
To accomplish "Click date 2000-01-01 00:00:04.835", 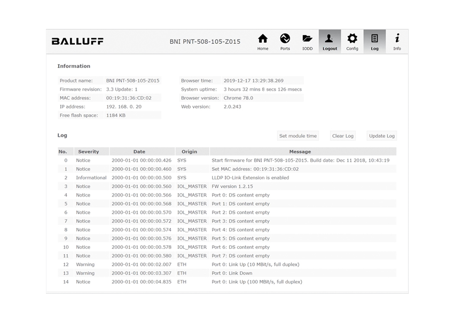I will [x=142, y=282].
